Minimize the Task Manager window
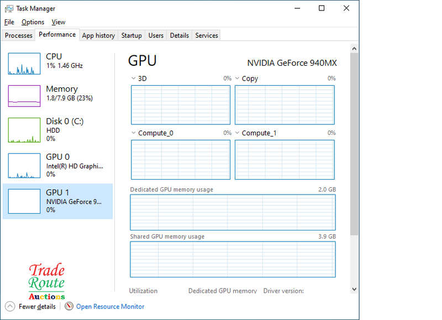 tap(297, 8)
